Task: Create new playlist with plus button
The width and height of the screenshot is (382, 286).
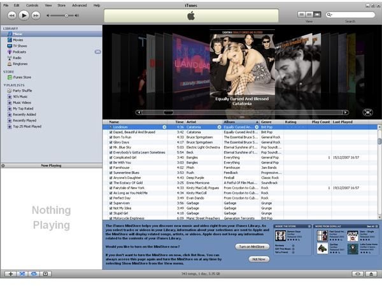Action: pyautogui.click(x=10, y=274)
